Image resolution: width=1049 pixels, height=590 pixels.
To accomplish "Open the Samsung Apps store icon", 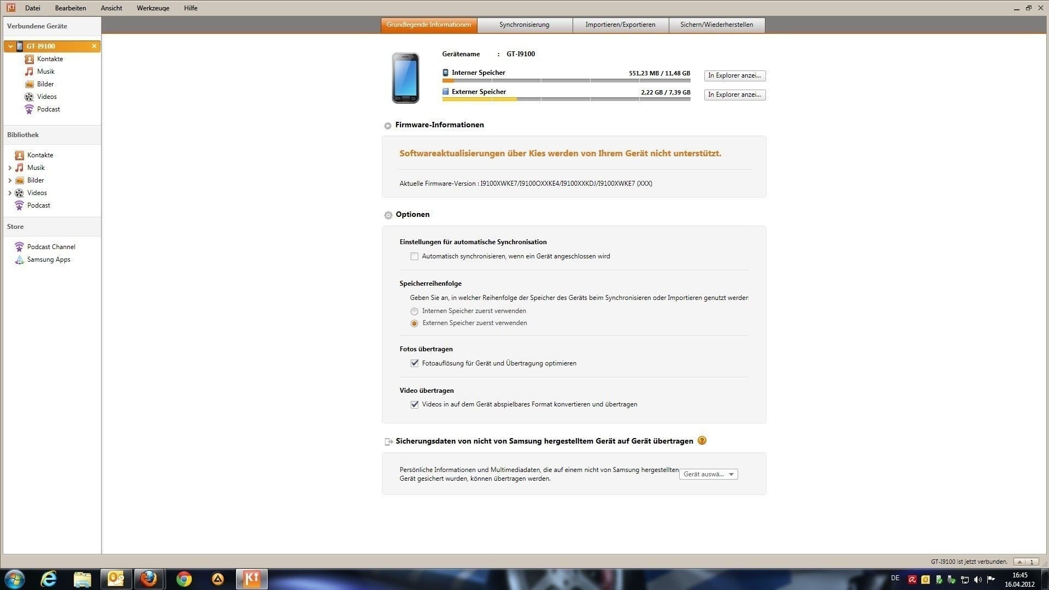I will pos(19,259).
